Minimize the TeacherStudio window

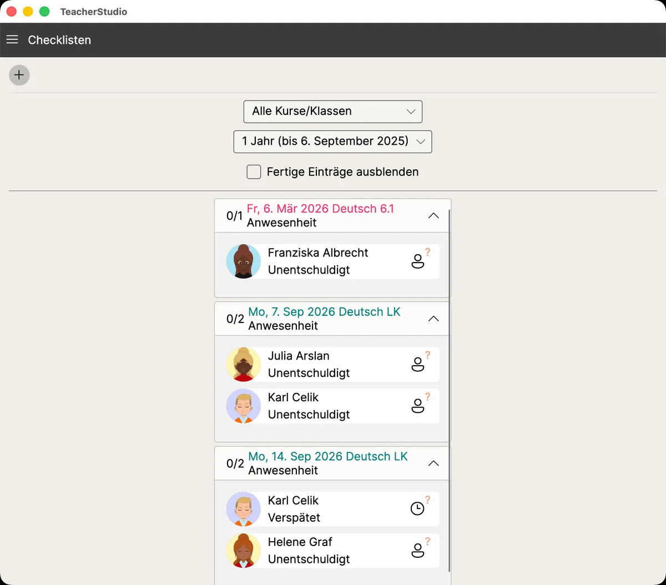28,12
